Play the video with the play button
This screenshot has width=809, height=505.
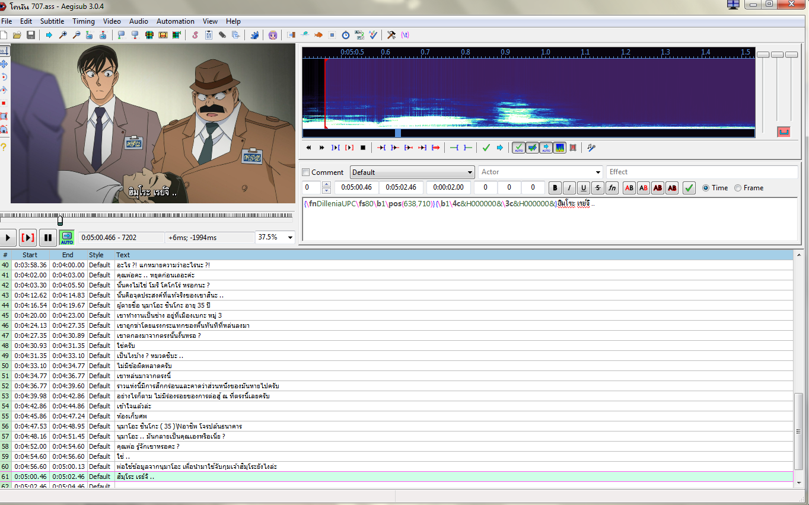8,238
